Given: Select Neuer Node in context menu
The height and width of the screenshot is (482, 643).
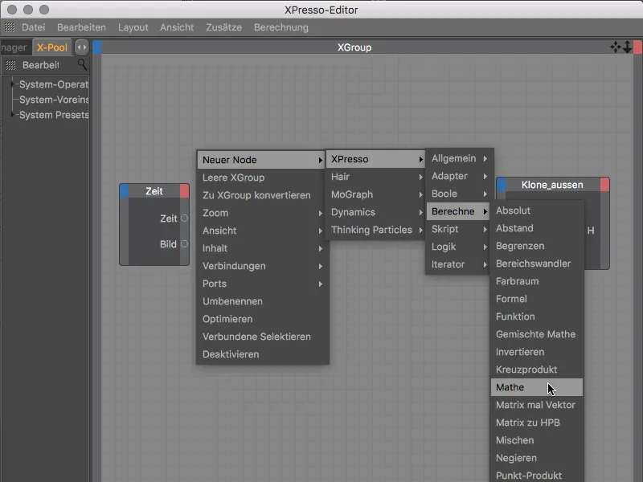Looking at the screenshot, I should (x=263, y=160).
